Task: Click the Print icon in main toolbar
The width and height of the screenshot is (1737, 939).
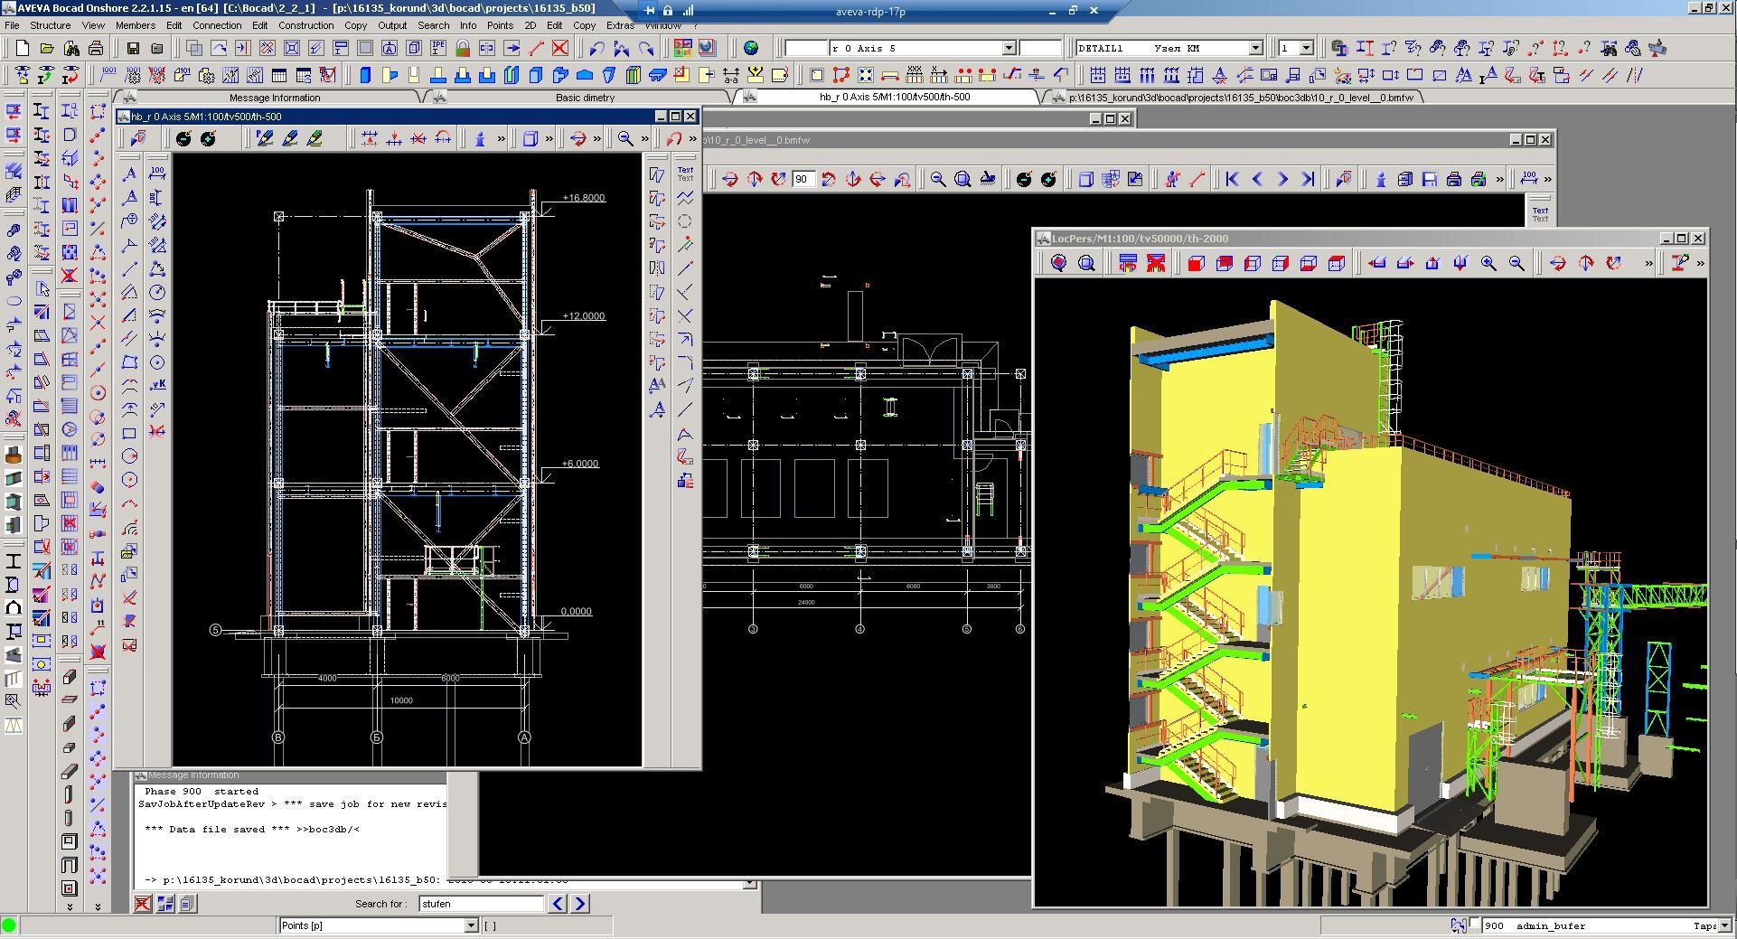Action: click(96, 48)
